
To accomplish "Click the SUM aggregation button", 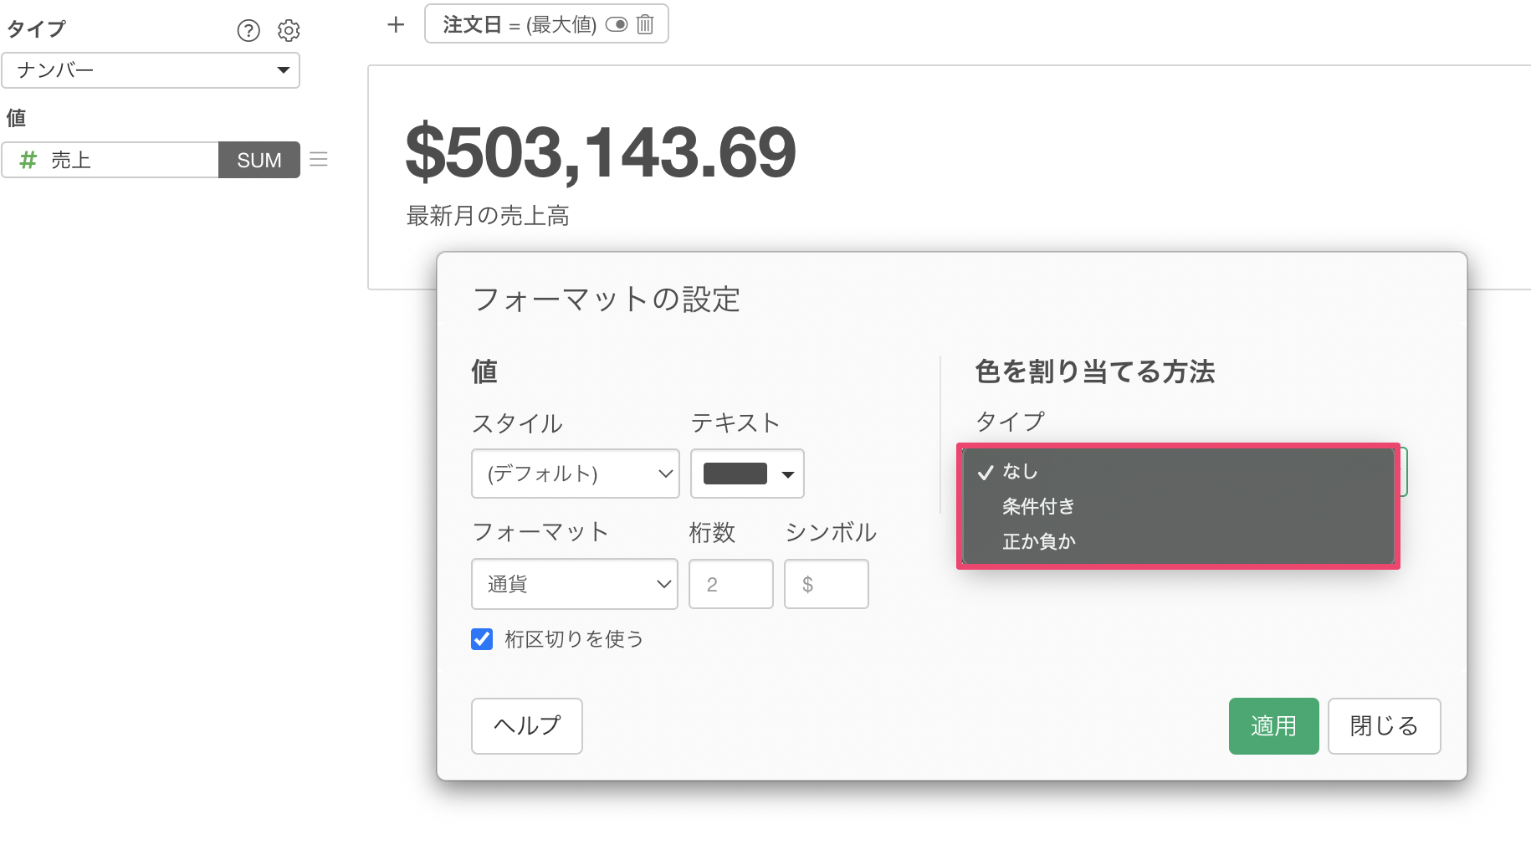I will point(259,160).
